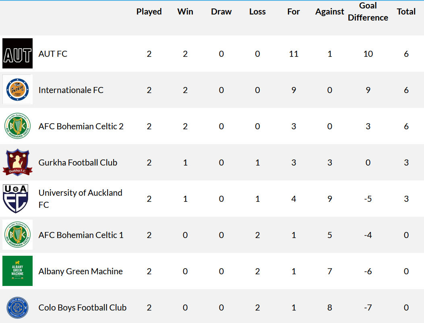Open the Internationale FC orange crest

pyautogui.click(x=18, y=89)
